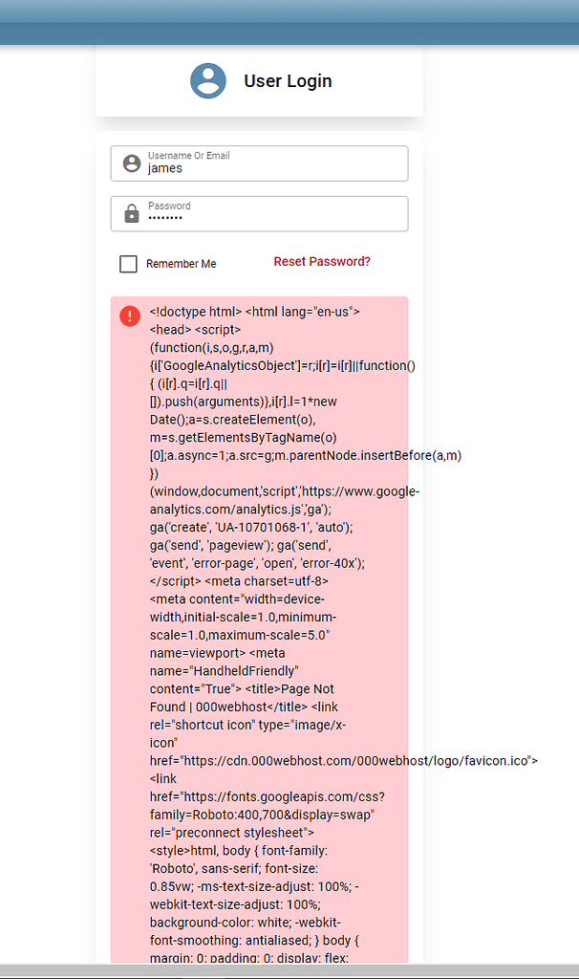
Task: Select the circular avatar above User Login
Action: (x=208, y=80)
